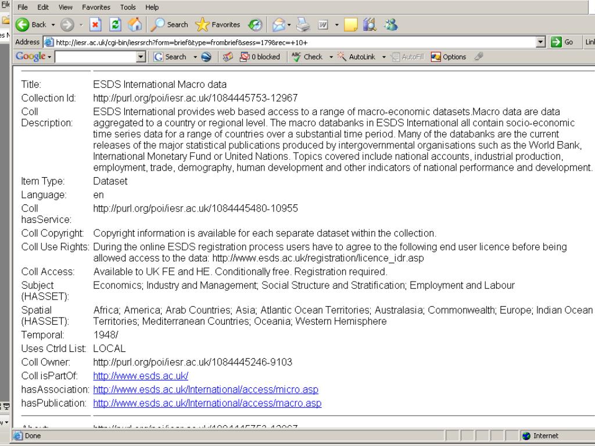
Task: Click the Collection Id purl URL text
Action: click(195, 98)
